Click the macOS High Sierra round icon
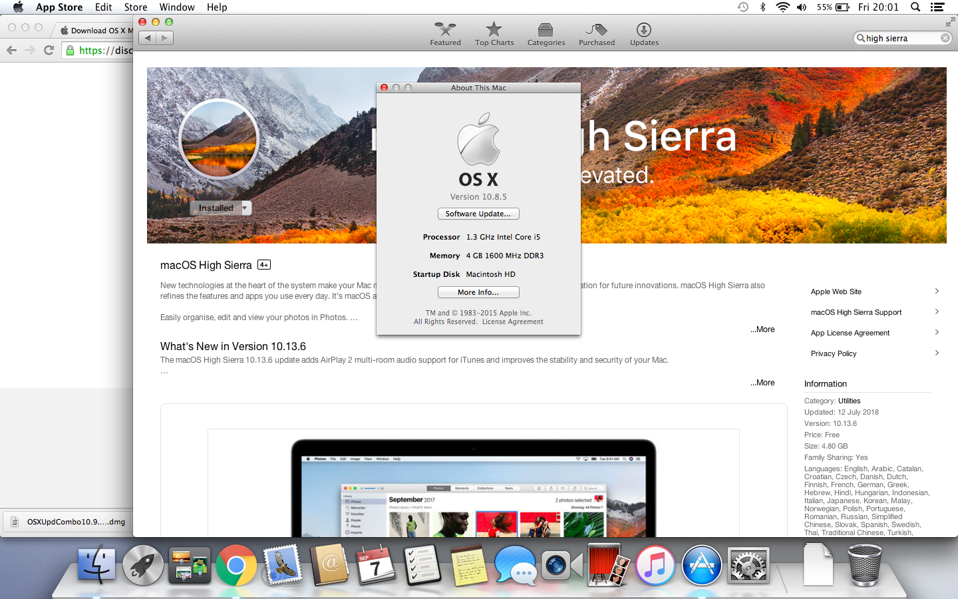The height and width of the screenshot is (599, 958). [x=219, y=139]
